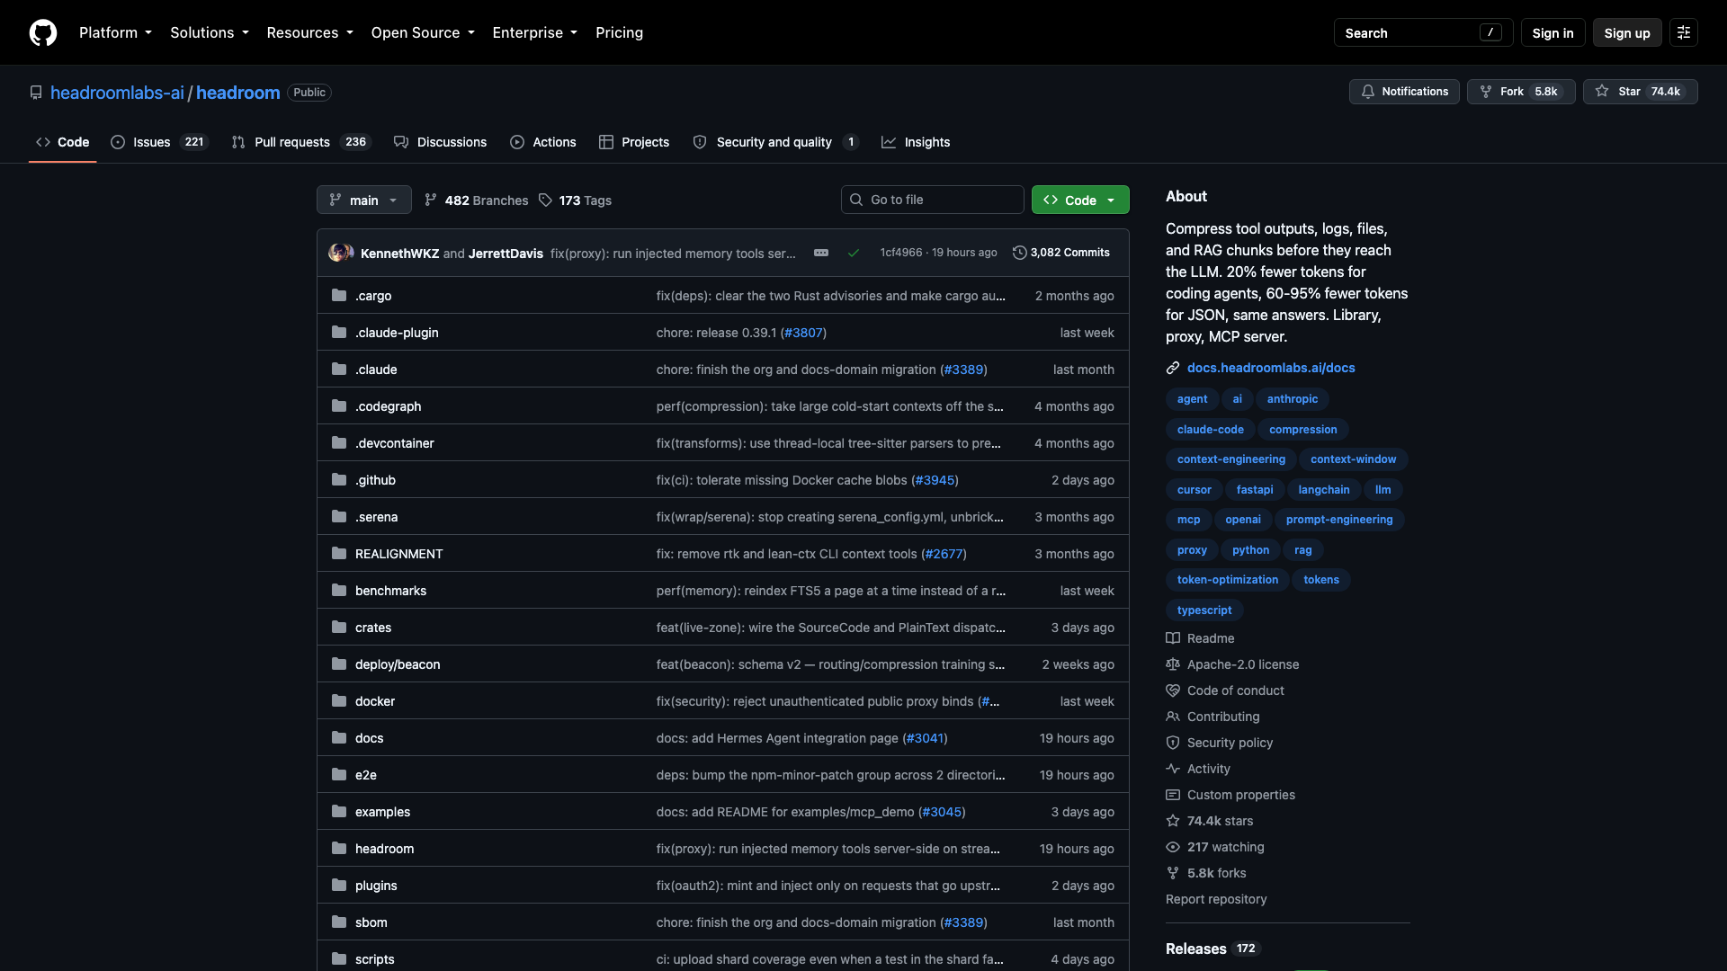This screenshot has height=971, width=1727.
Task: Click the Activity pulse icon
Action: [1173, 769]
